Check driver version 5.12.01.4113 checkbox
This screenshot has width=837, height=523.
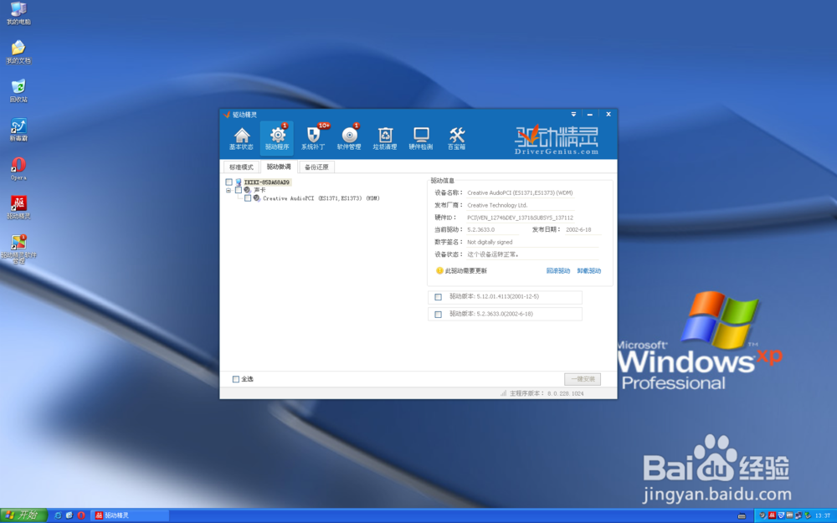(439, 297)
